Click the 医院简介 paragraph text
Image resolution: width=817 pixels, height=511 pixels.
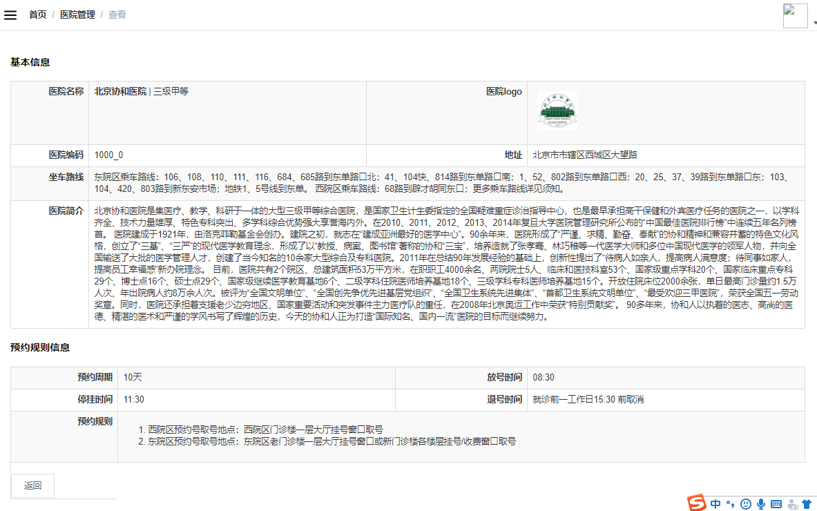447,264
